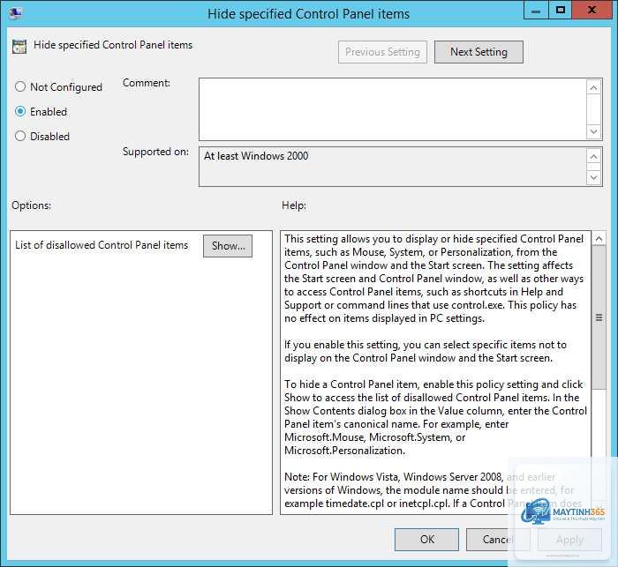Click the 'List of disallowed Control Panel items' label

(102, 245)
